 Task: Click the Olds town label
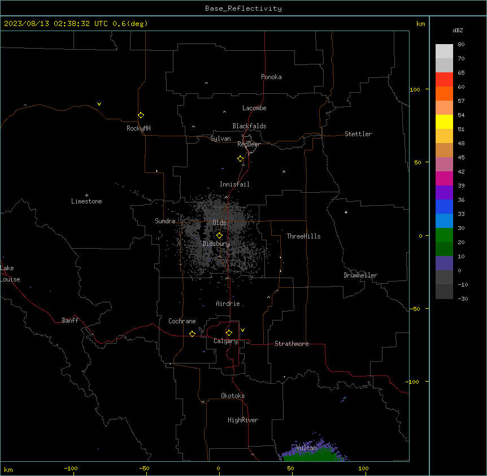pyautogui.click(x=219, y=223)
